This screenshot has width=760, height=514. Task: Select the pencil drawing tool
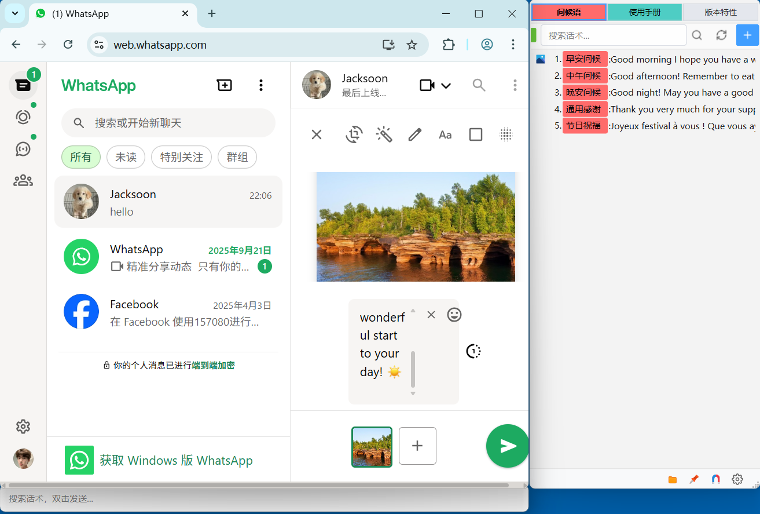click(414, 134)
